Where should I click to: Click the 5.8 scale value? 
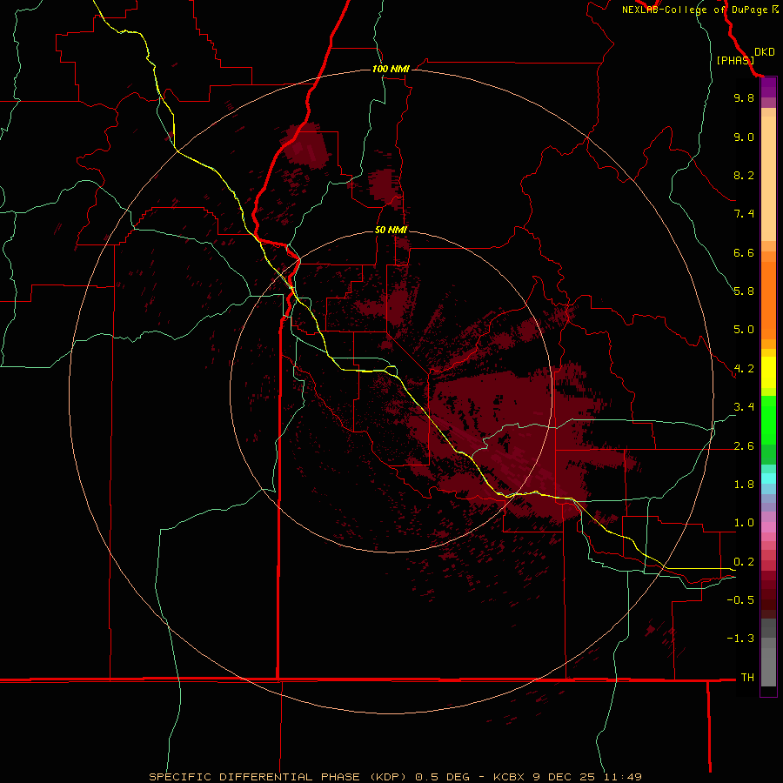744,291
